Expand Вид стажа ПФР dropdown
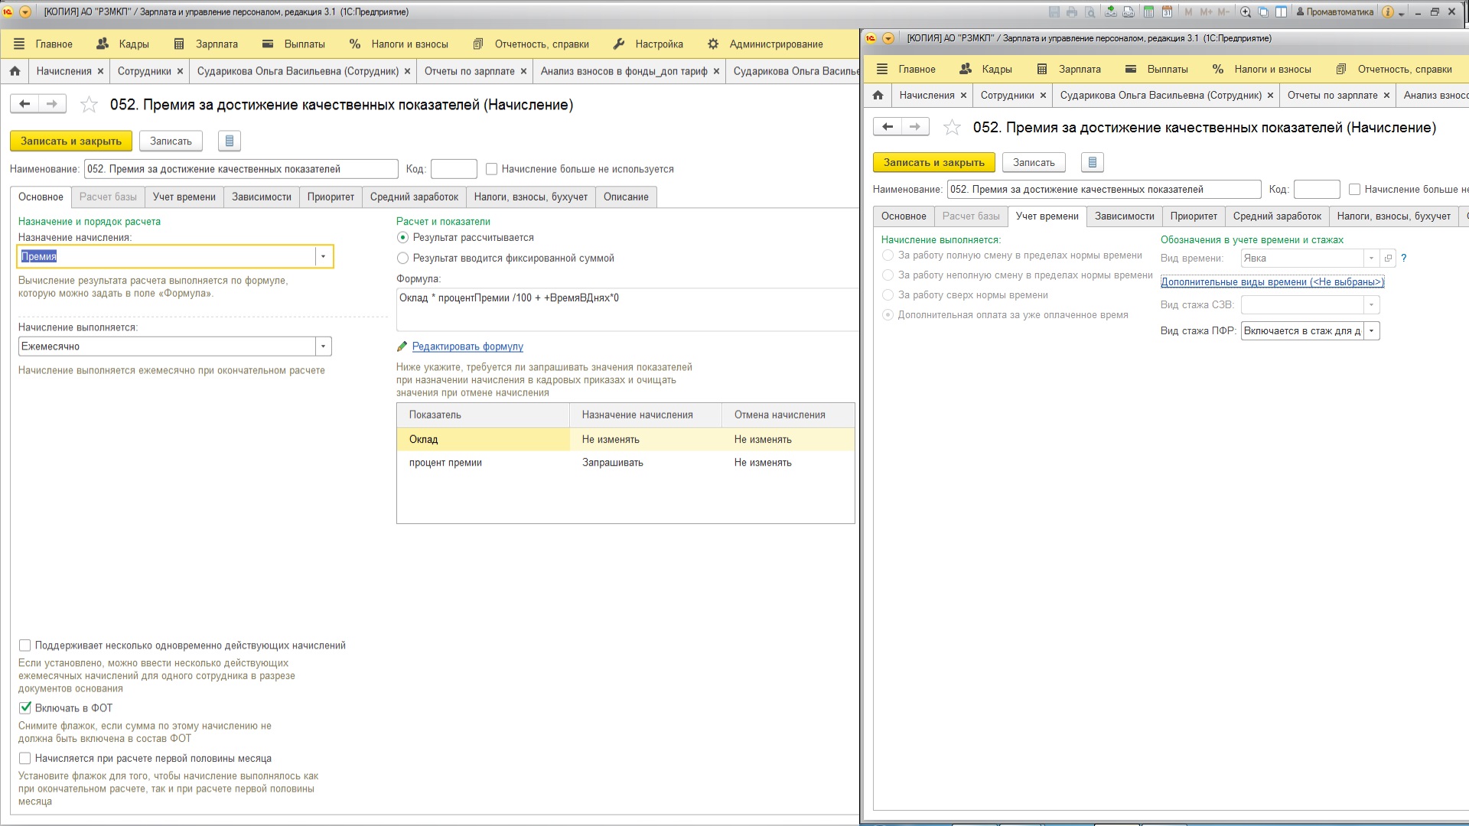Image resolution: width=1469 pixels, height=826 pixels. coord(1372,331)
